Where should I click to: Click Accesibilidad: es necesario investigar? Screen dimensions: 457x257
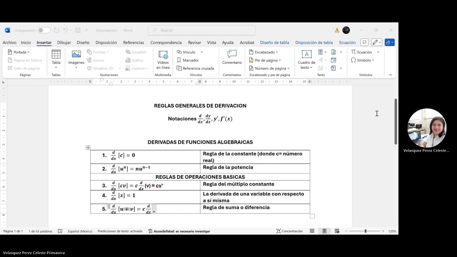(x=179, y=231)
